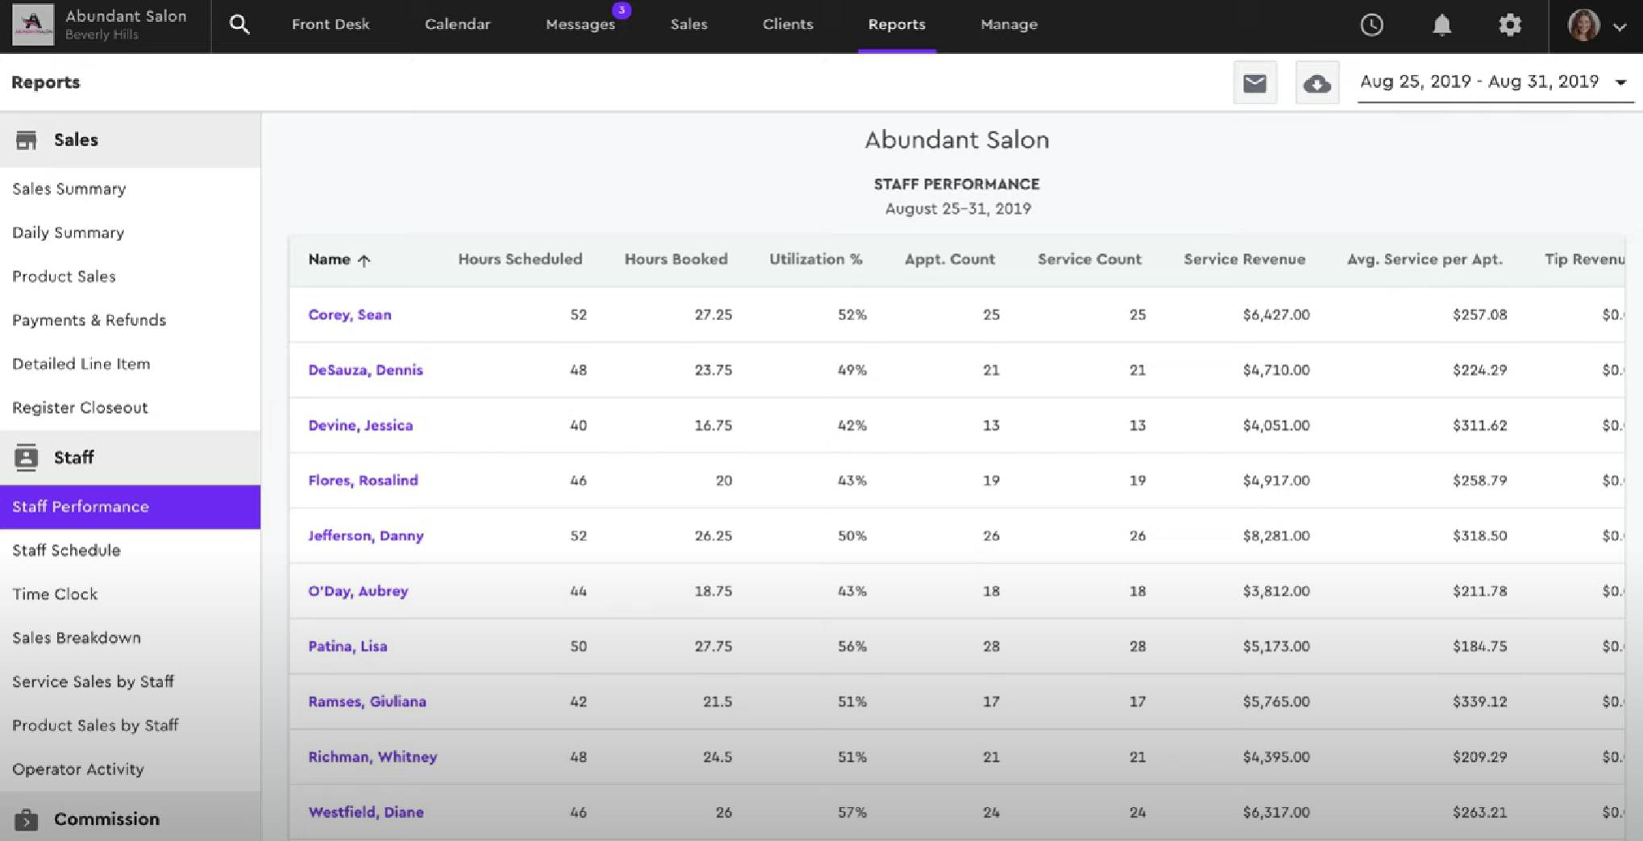Open Sales Summary report
1643x841 pixels.
coord(69,189)
